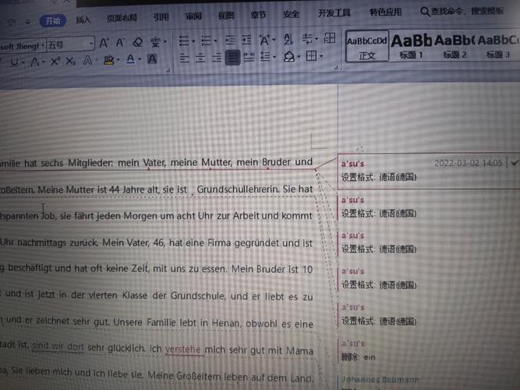Apply the 正文 style
The height and width of the screenshot is (390, 520).
coord(366,47)
